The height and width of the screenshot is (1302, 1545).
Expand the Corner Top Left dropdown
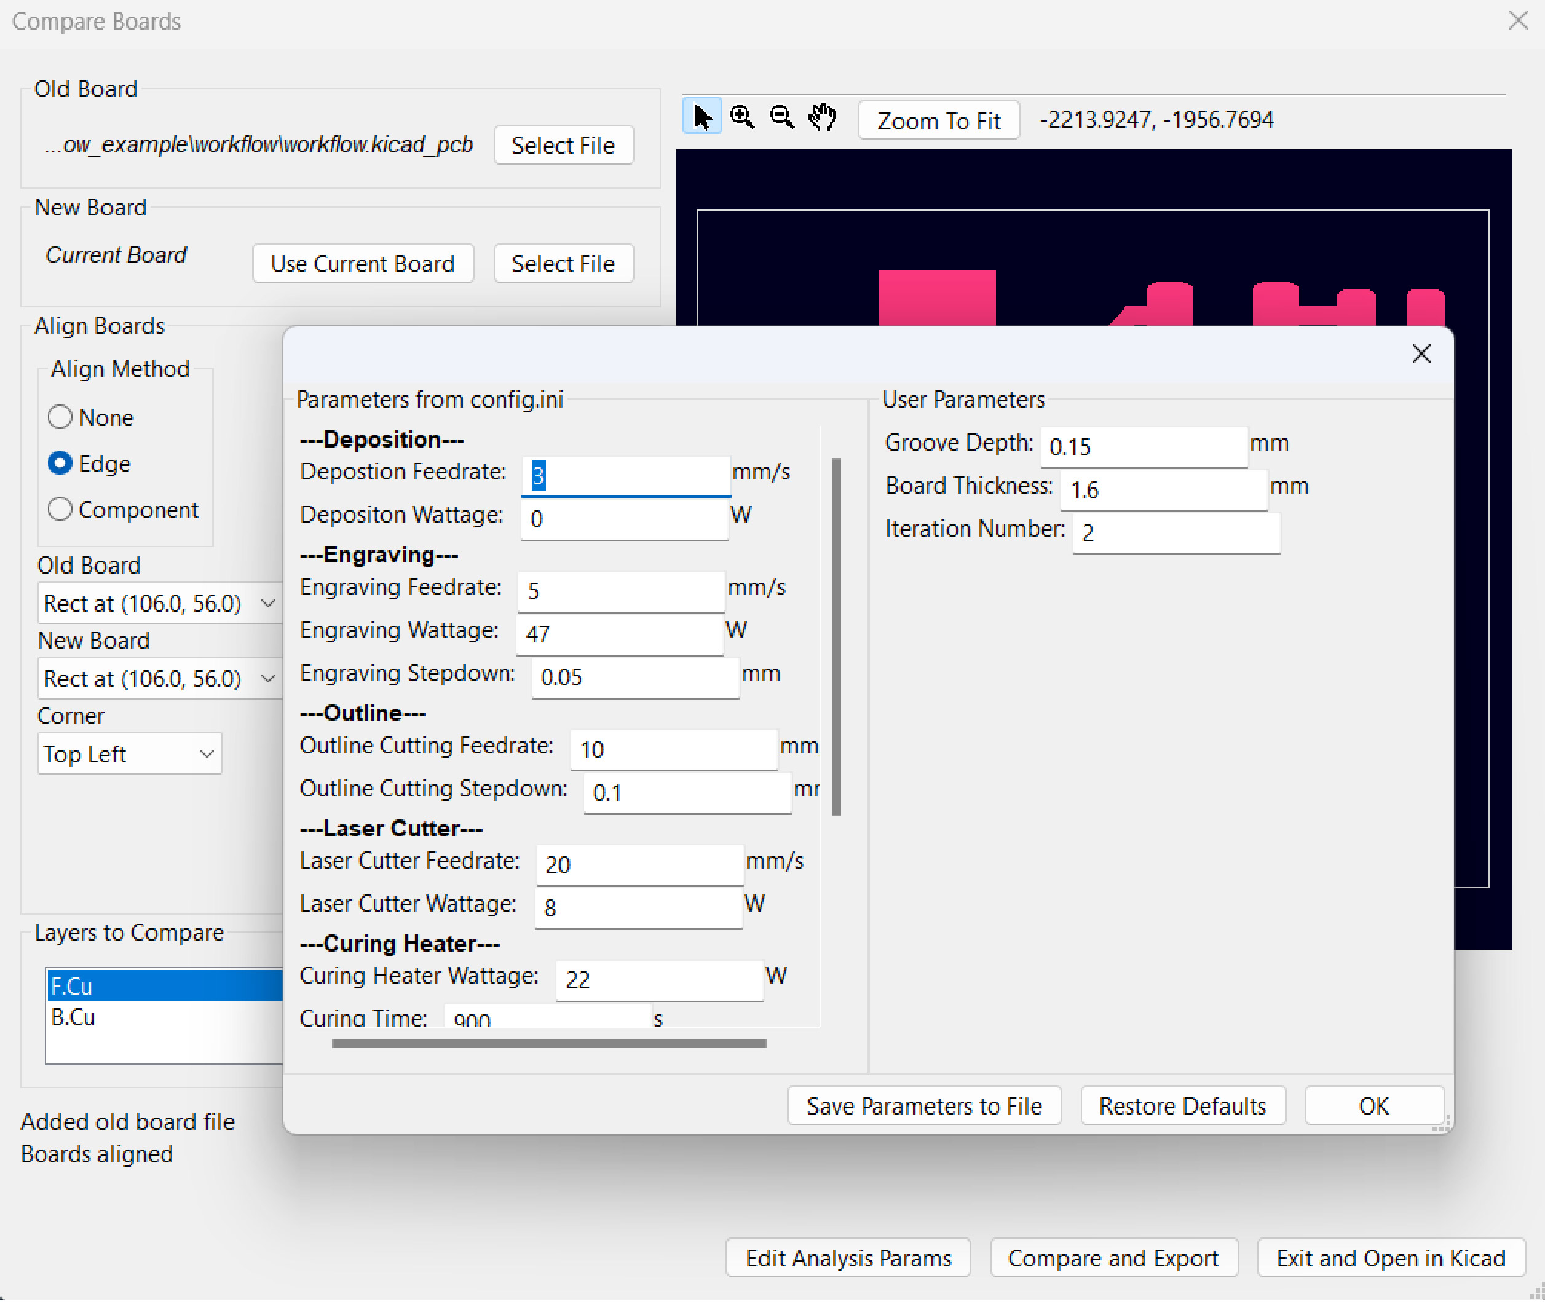point(130,754)
